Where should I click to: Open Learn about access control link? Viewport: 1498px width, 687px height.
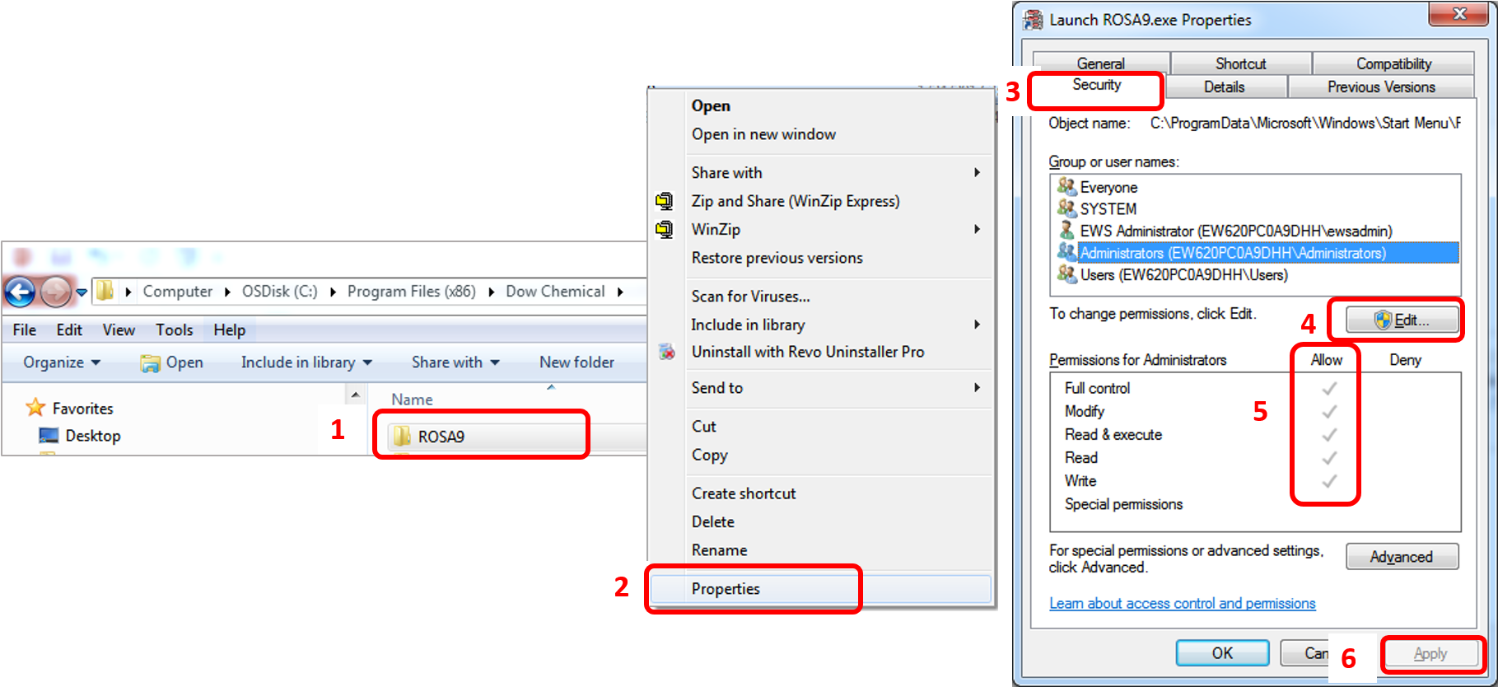(x=1182, y=604)
